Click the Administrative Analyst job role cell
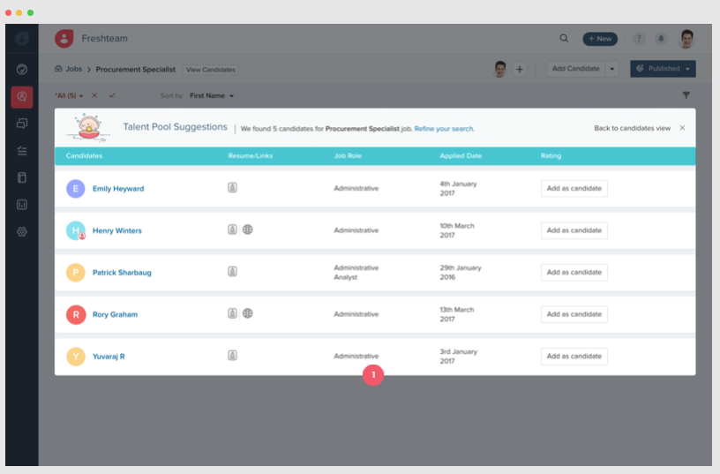 [356, 273]
